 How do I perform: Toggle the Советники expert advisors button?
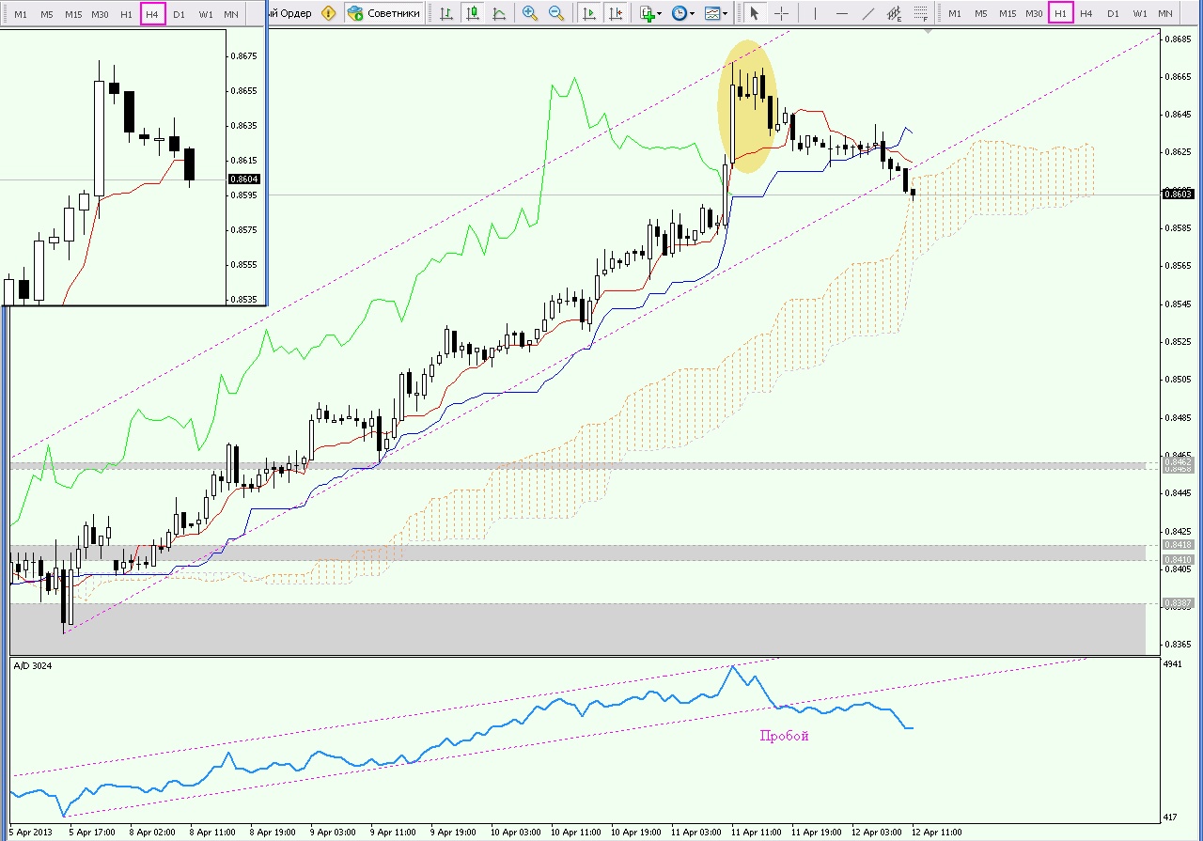click(x=383, y=13)
